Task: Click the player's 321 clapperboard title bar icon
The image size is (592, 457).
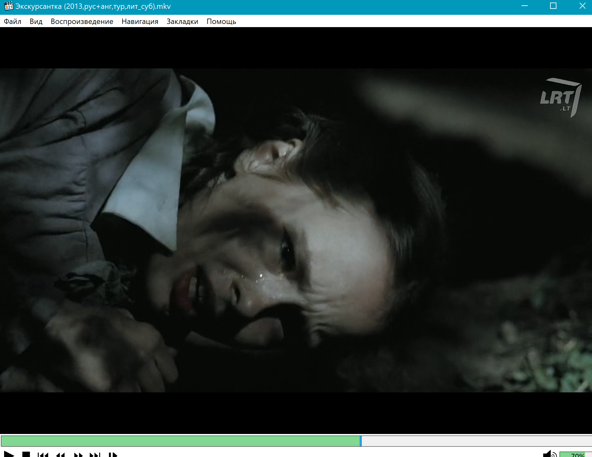Action: (x=9, y=6)
